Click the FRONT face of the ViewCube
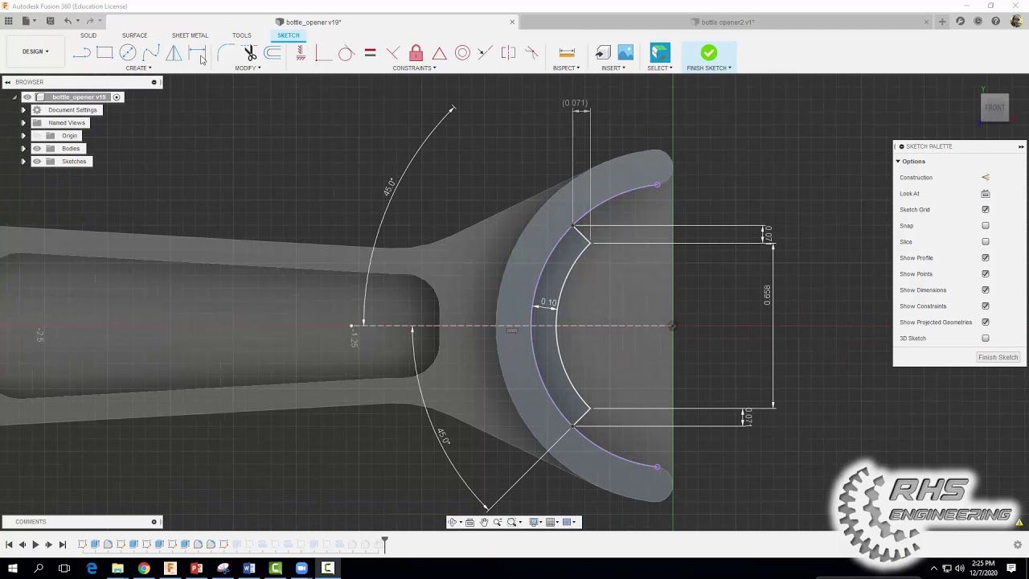The height and width of the screenshot is (579, 1029). click(995, 108)
